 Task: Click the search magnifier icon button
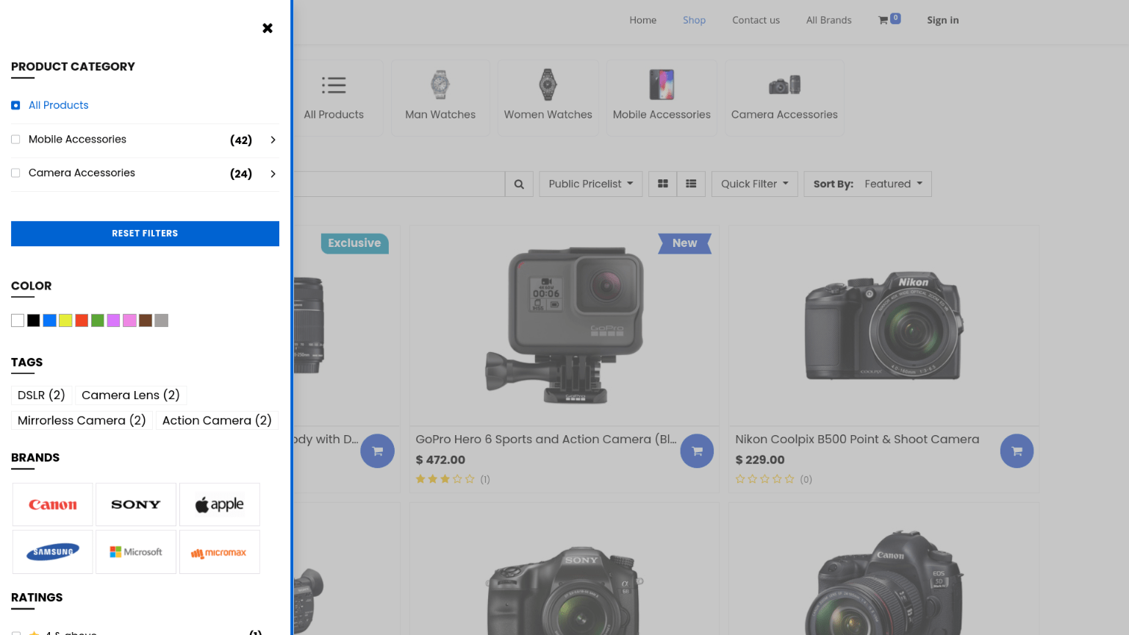[x=519, y=184]
